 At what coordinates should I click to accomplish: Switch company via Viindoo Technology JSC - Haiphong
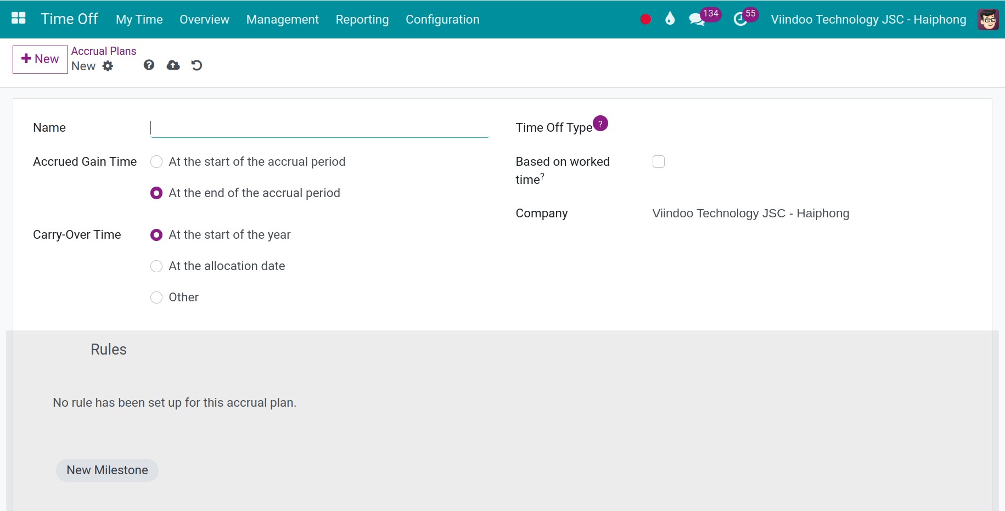click(868, 19)
